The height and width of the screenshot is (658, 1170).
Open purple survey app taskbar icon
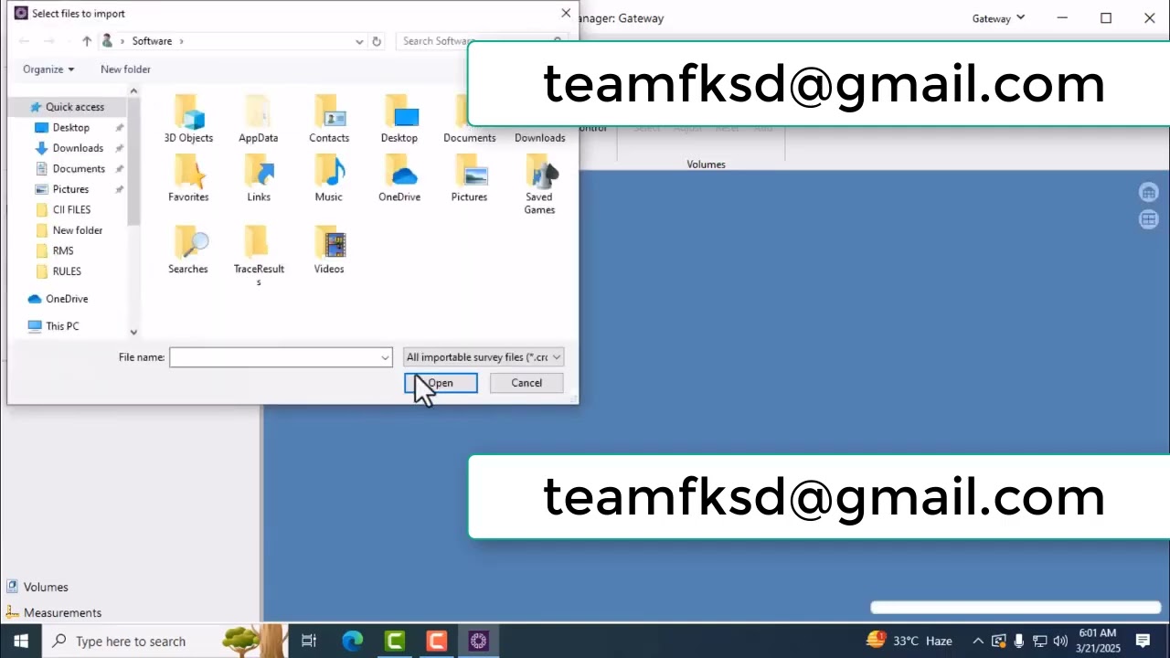click(479, 641)
